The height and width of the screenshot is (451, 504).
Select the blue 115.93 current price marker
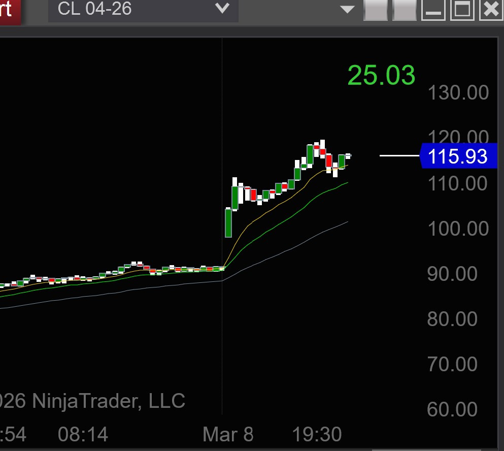pos(458,156)
